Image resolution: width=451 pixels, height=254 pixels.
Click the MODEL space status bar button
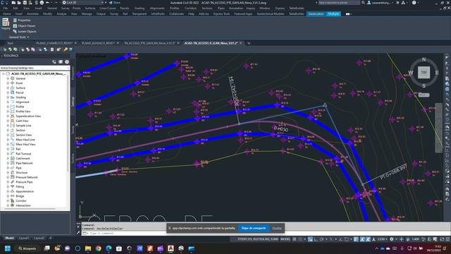click(285, 239)
